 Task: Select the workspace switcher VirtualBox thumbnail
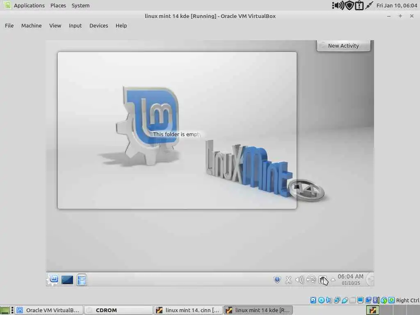[372, 310]
